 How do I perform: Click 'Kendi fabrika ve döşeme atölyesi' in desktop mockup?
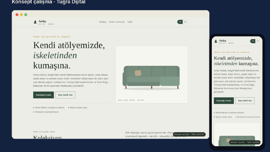click(x=50, y=108)
